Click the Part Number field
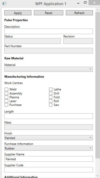Screen dimensions: 100x178 (48, 51)
